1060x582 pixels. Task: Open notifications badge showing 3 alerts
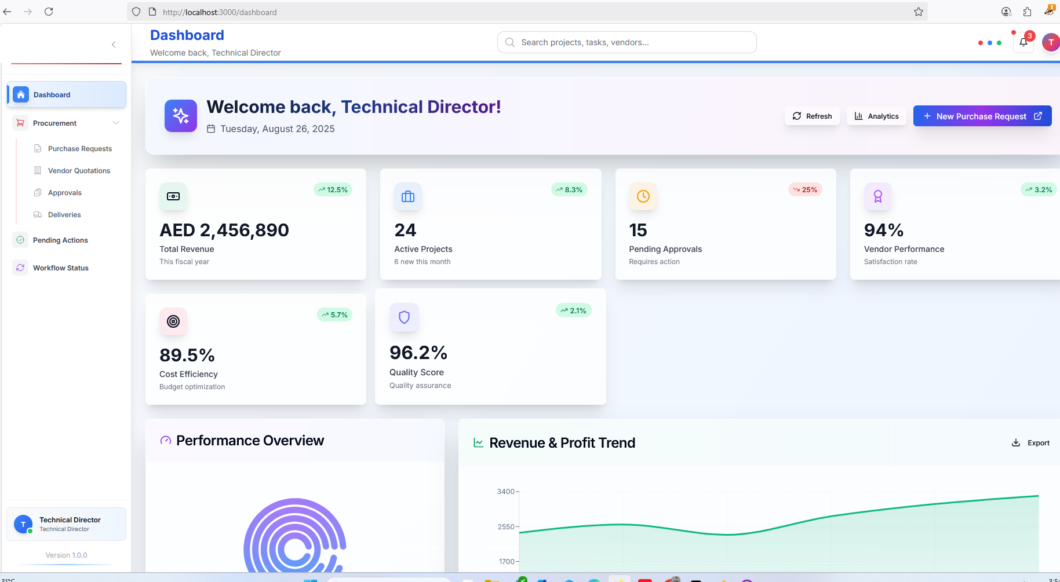click(x=1029, y=35)
